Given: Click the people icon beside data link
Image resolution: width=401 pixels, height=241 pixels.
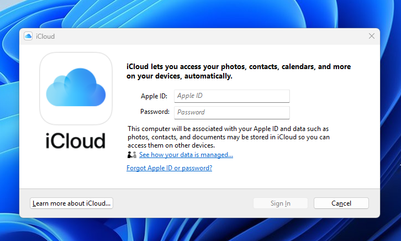Looking at the screenshot, I should (x=132, y=155).
